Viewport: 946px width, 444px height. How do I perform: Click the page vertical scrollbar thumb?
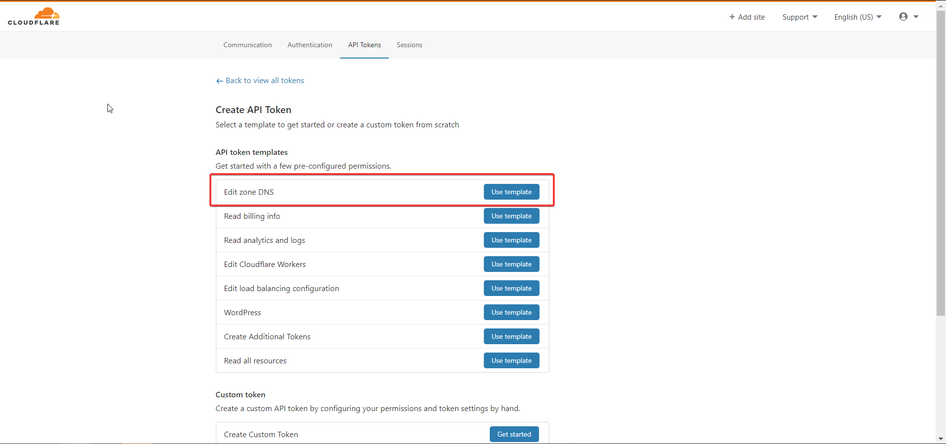[x=941, y=162]
